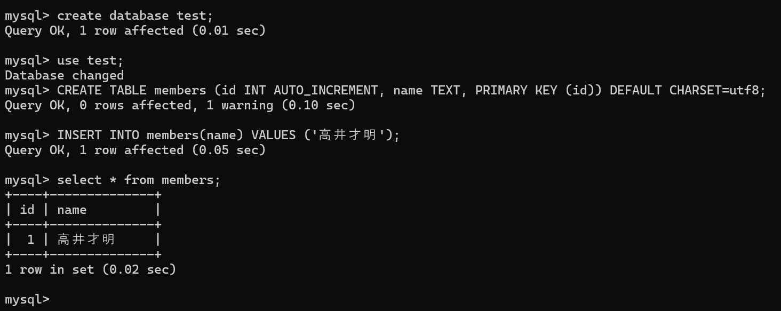The height and width of the screenshot is (311, 781).
Task: Click the 'select * from members;' query
Action: [139, 180]
